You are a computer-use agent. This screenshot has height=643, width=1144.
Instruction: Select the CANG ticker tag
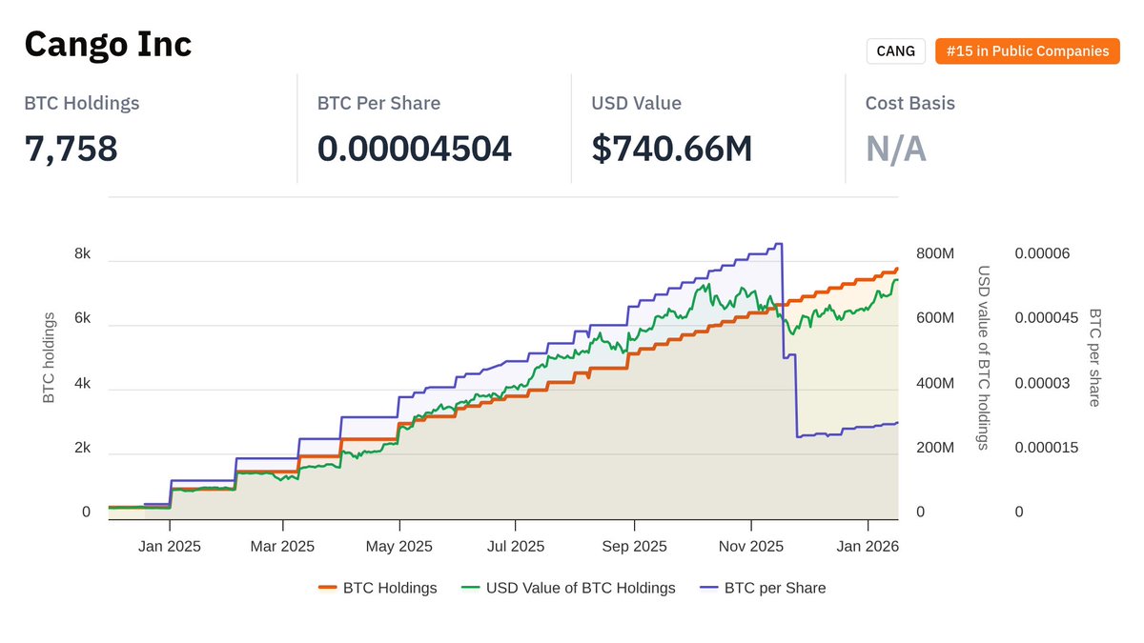[895, 50]
